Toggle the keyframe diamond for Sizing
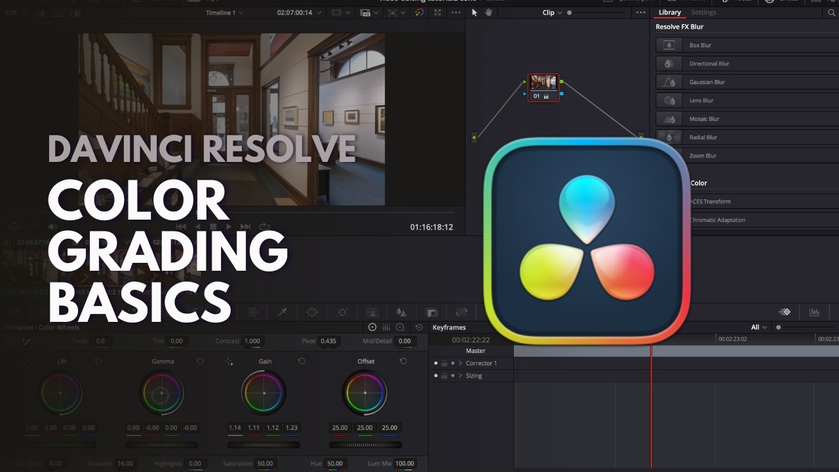This screenshot has width=839, height=472. [452, 376]
